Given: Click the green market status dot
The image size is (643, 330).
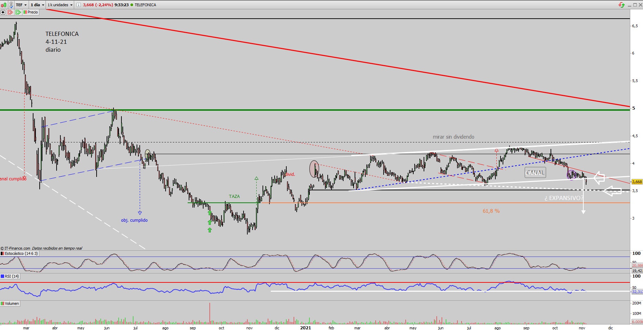Looking at the screenshot, I should 132,5.
